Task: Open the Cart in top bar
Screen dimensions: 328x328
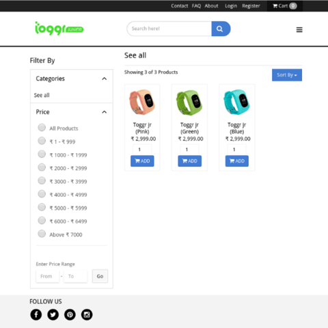Action: coord(285,6)
